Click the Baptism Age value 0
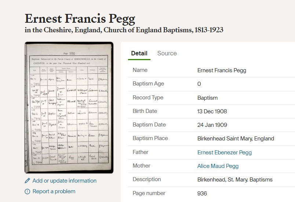 [x=199, y=84]
